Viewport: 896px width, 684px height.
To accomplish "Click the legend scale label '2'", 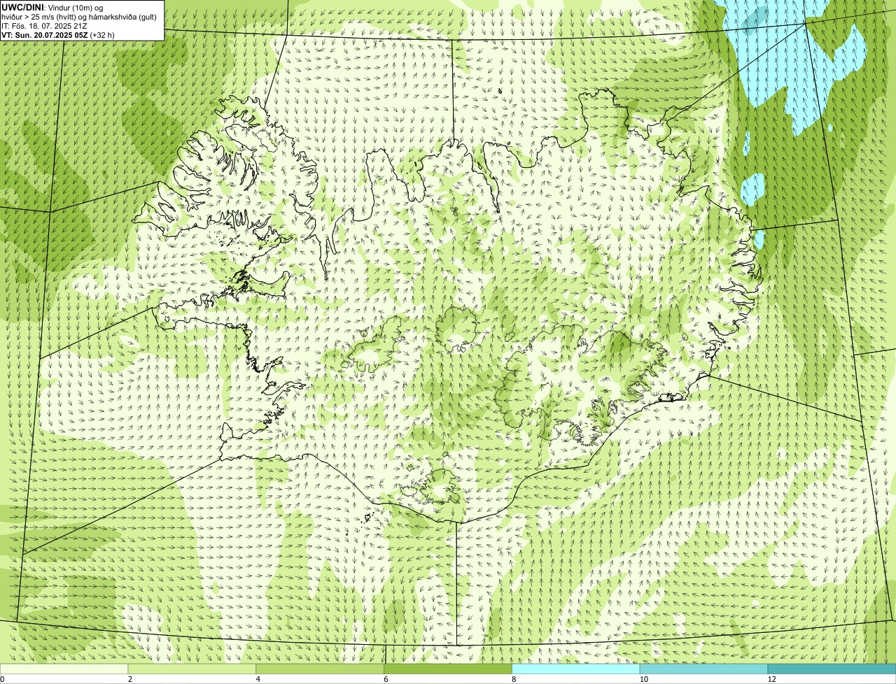I will 130,679.
